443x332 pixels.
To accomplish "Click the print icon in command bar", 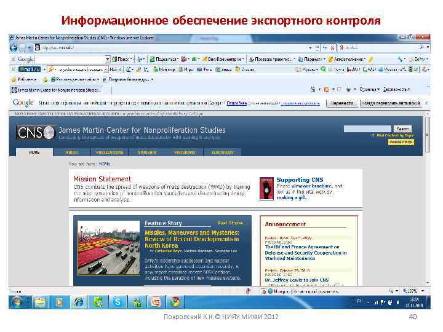I will (x=348, y=90).
